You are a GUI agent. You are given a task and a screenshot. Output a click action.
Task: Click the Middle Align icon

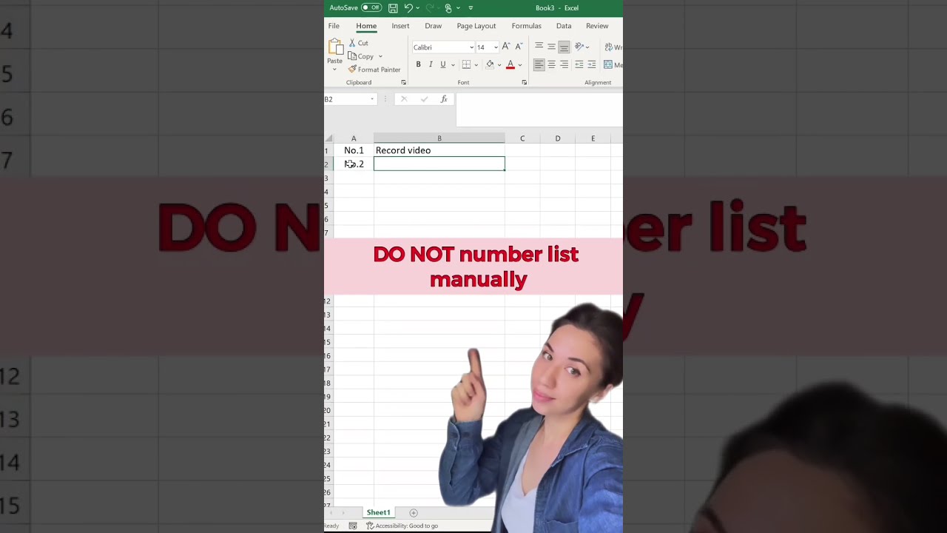tap(551, 47)
